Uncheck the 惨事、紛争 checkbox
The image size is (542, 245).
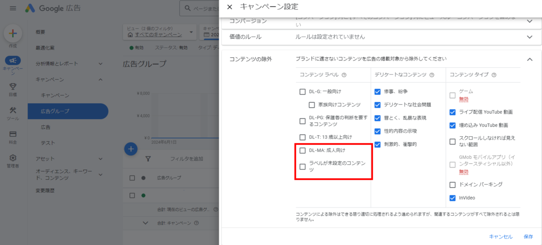378,92
